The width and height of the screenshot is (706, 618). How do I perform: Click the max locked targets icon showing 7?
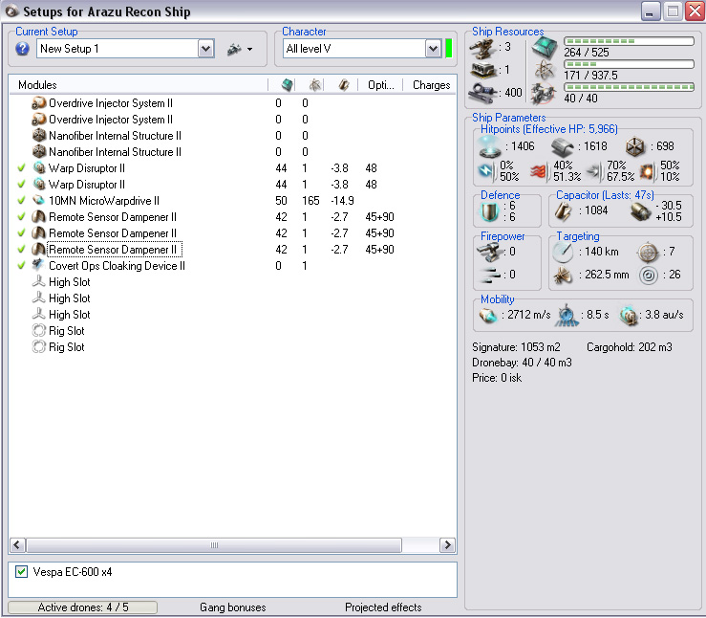coord(648,252)
